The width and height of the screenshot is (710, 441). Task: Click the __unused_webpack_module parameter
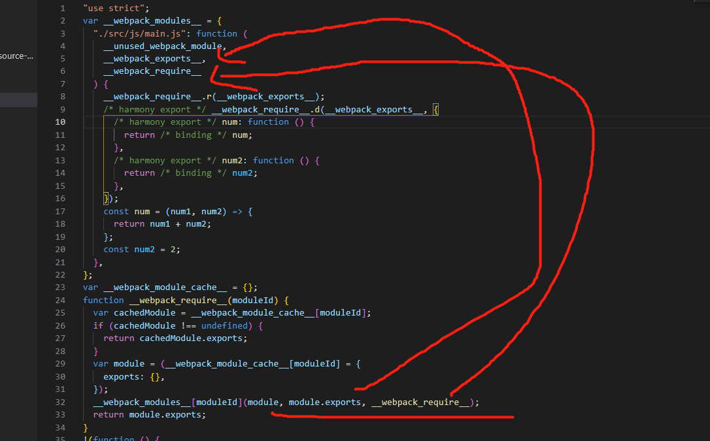(163, 46)
